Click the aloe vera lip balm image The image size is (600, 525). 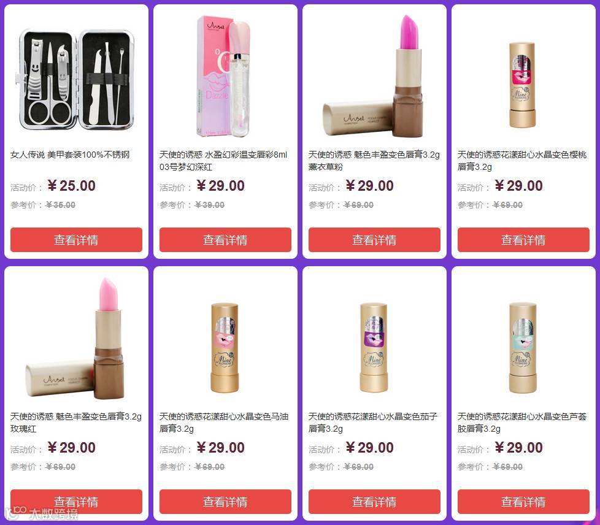[523, 348]
